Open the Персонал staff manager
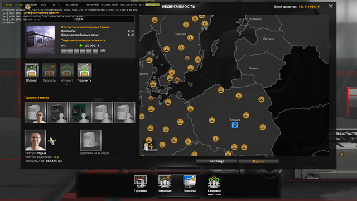This screenshot has width=357, height=201. 165,181
